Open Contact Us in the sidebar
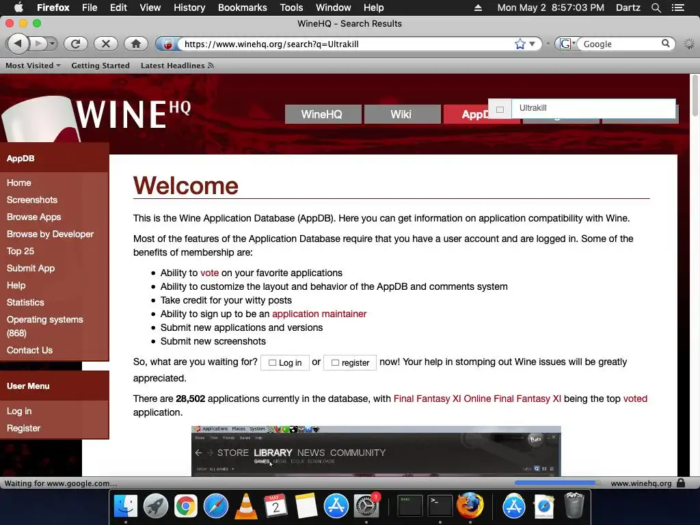The image size is (700, 525). coord(29,351)
